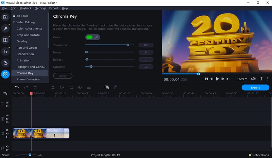Image resolution: width=272 pixels, height=158 pixels.
Task: Rotate the clip using rotate icon
Action: (x=62, y=87)
